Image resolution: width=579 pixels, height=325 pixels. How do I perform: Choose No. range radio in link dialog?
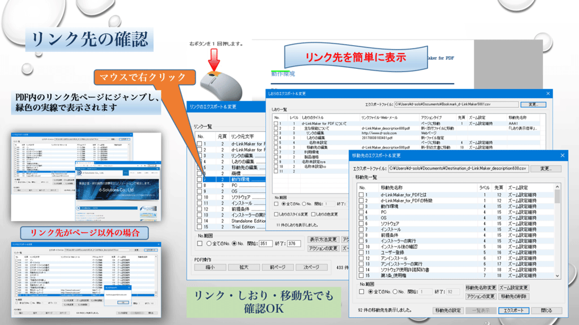click(x=235, y=244)
